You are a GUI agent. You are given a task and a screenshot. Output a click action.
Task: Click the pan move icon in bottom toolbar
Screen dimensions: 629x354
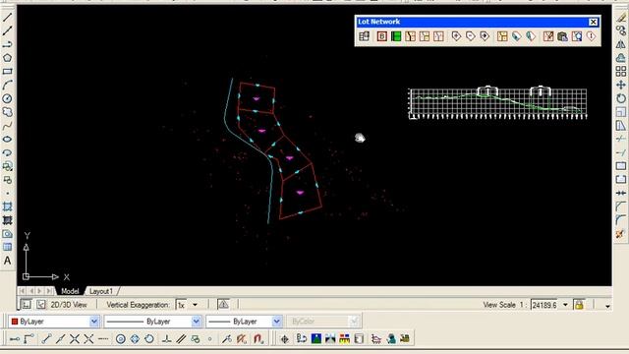tap(285, 339)
